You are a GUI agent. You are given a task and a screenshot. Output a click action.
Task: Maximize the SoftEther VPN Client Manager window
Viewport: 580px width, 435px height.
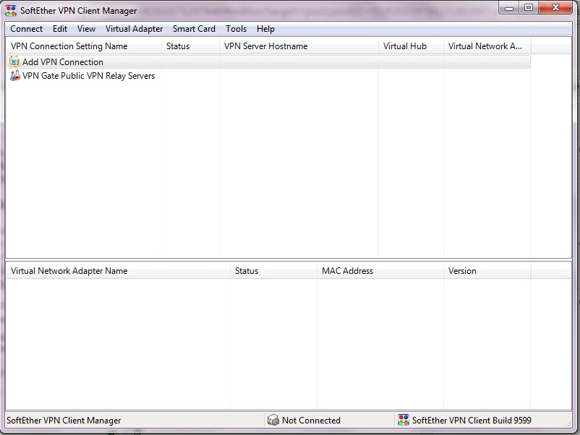(529, 7)
